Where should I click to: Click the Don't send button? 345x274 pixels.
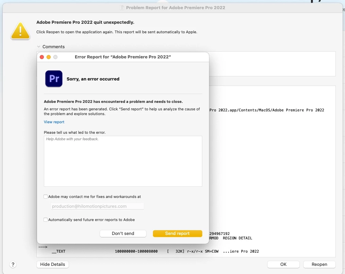tap(123, 233)
